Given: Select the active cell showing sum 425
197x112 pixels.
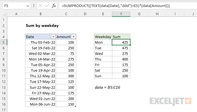Looking at the screenshot, I should coord(121,42).
